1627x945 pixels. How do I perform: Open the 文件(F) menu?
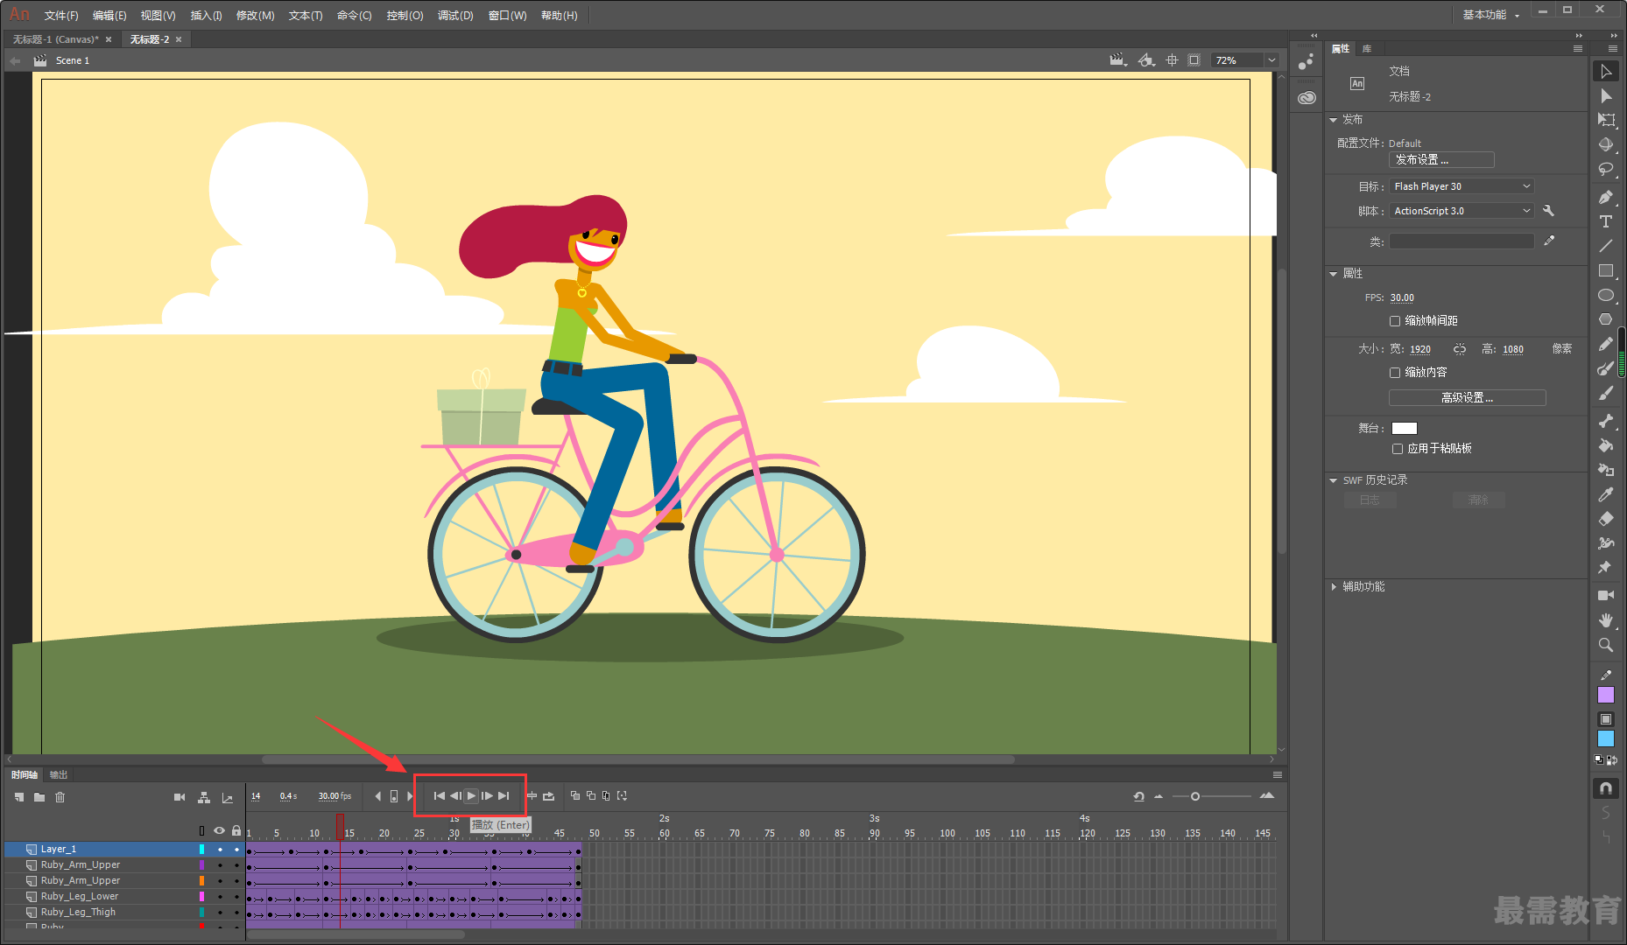(x=61, y=16)
